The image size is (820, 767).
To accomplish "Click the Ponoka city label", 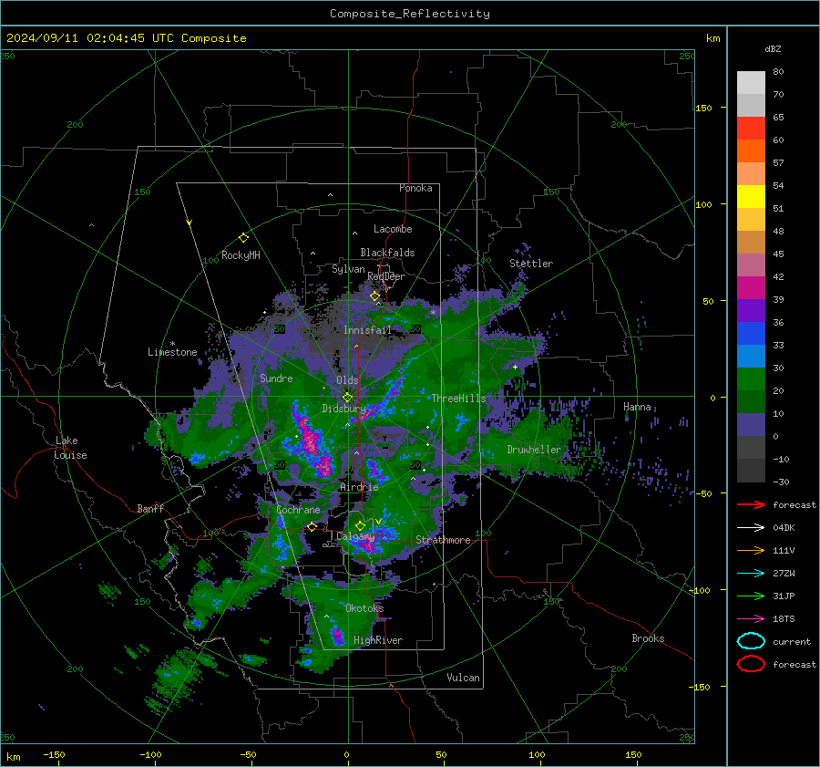I will coord(415,189).
